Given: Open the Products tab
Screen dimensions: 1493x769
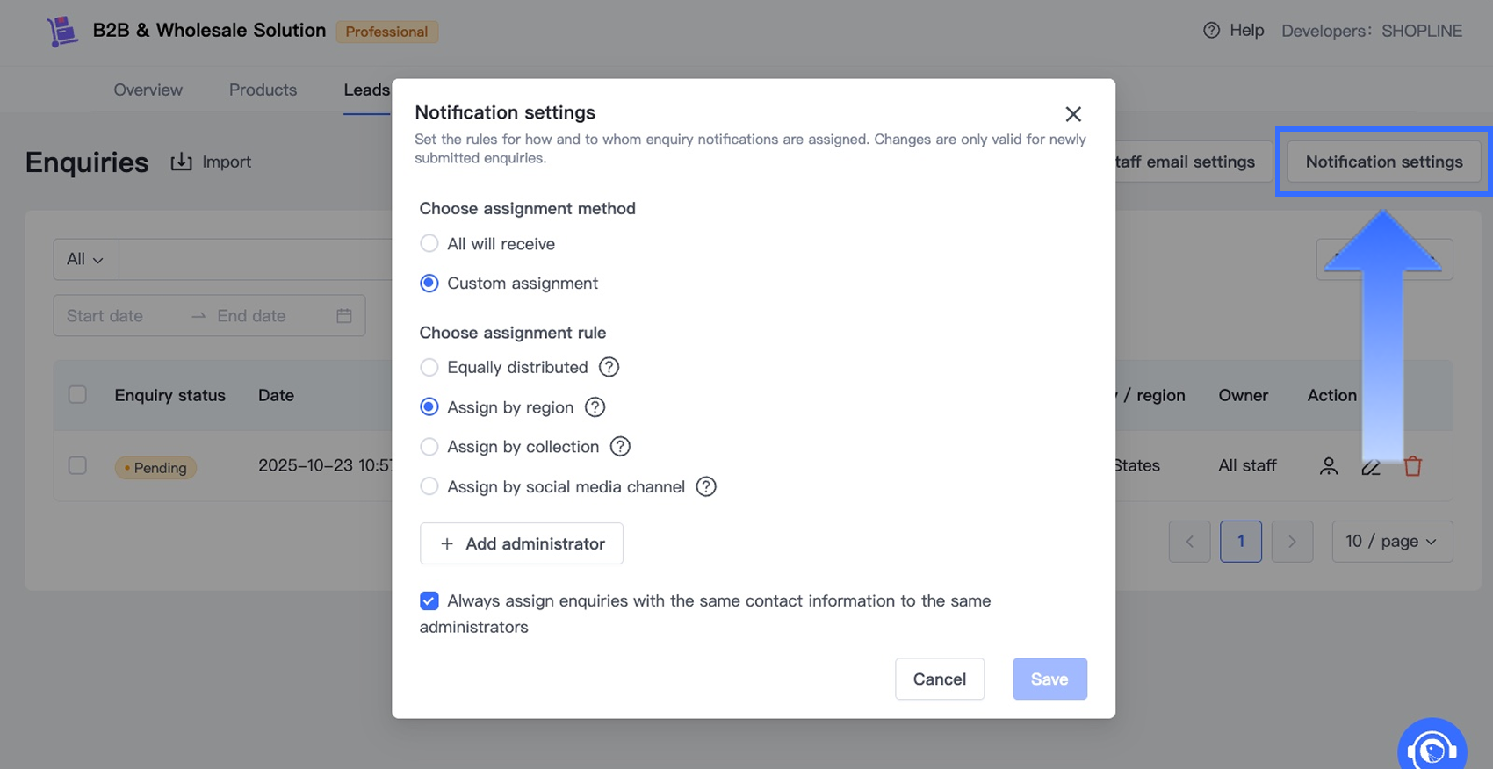Looking at the screenshot, I should [263, 90].
